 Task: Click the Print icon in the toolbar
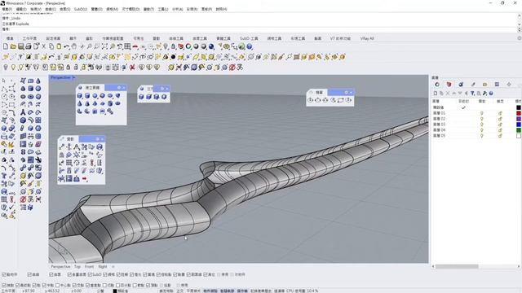(29, 46)
